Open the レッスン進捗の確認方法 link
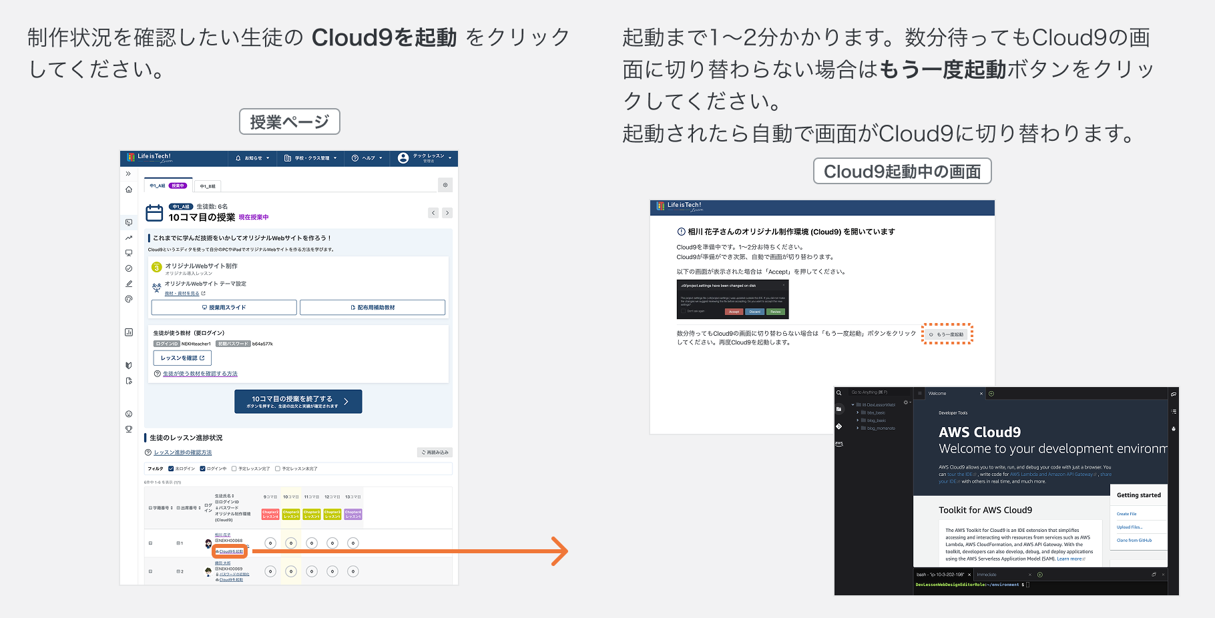The image size is (1215, 618). tap(183, 452)
